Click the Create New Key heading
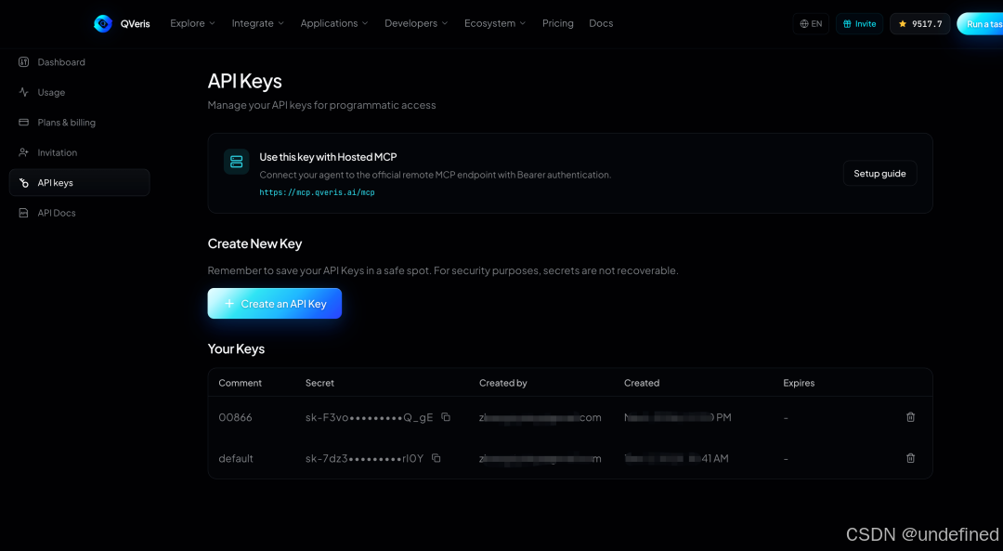This screenshot has height=551, width=1003. tap(254, 243)
